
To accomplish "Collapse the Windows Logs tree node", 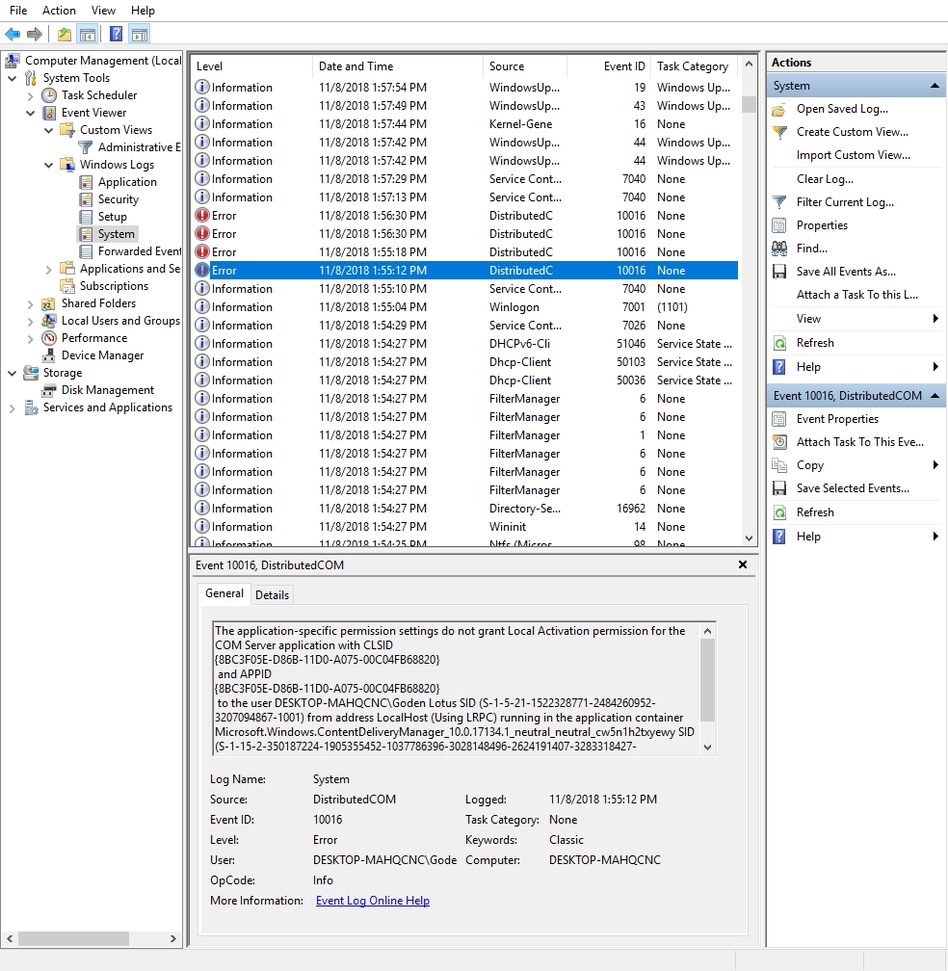I will click(48, 165).
